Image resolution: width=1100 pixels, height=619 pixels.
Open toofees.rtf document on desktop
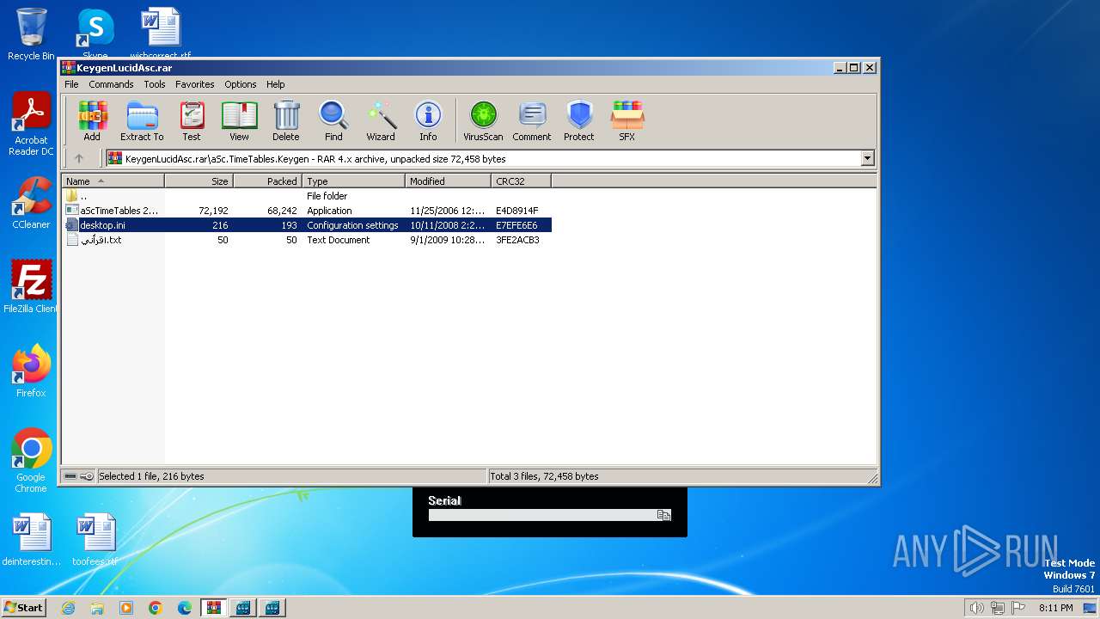(x=95, y=540)
